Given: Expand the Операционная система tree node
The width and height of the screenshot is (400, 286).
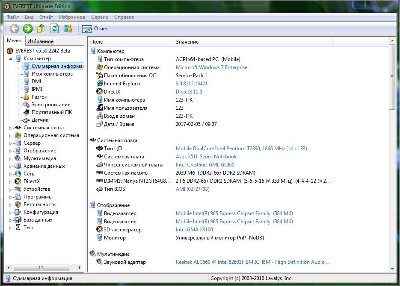Looking at the screenshot, I should tap(10, 136).
